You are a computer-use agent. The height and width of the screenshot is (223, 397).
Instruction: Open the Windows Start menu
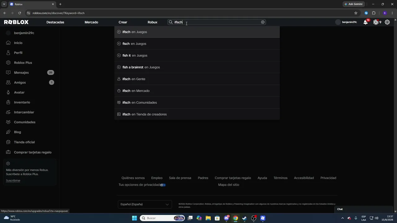tap(134, 218)
